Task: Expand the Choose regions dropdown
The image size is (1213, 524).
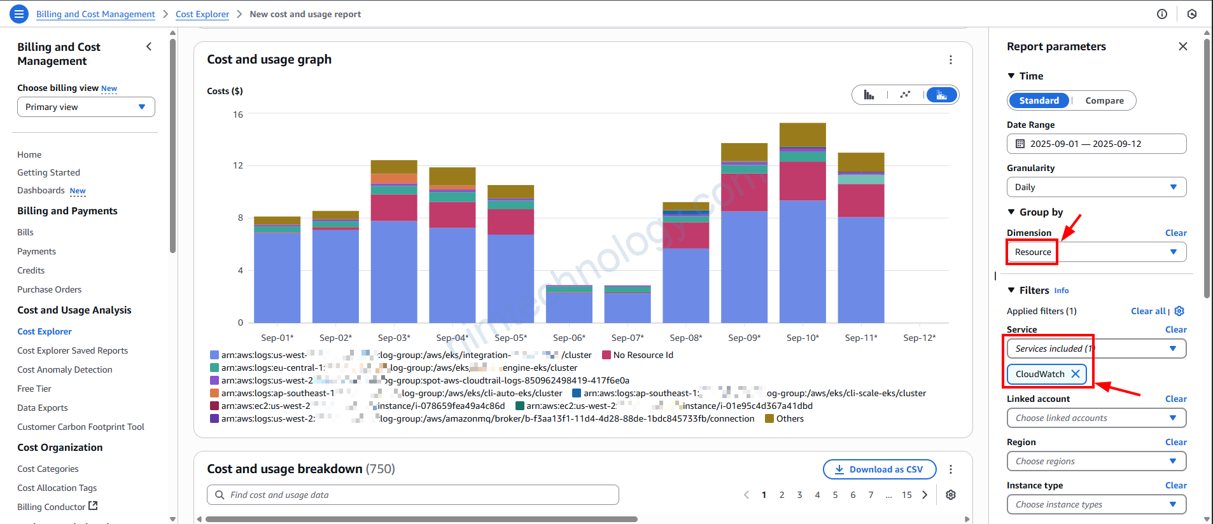Action: (x=1096, y=461)
